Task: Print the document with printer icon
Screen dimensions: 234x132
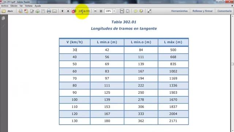Action: tap(49, 11)
